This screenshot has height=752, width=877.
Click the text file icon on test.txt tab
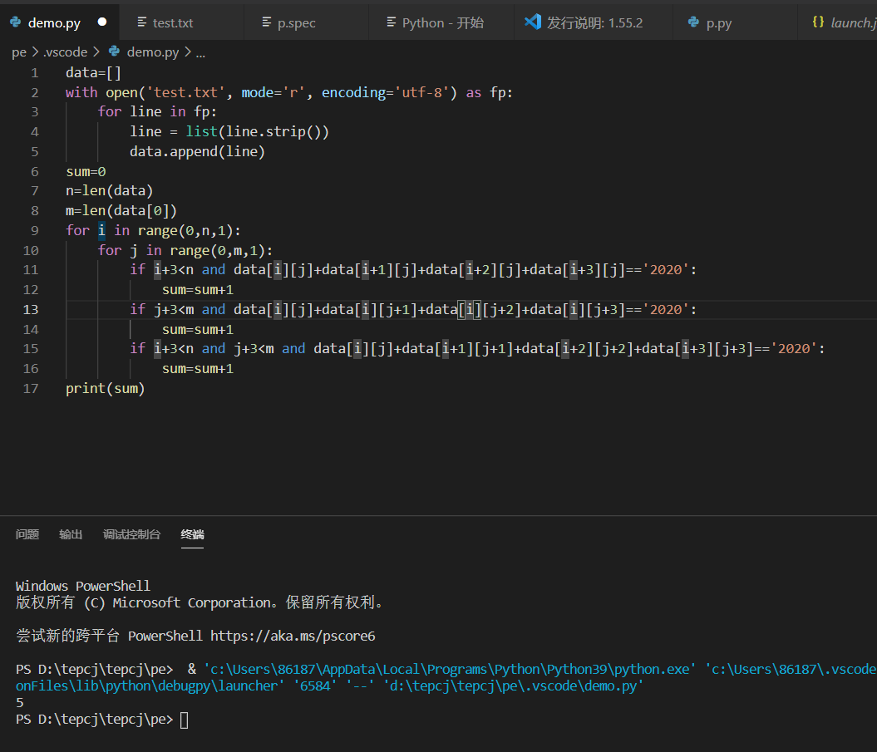142,22
